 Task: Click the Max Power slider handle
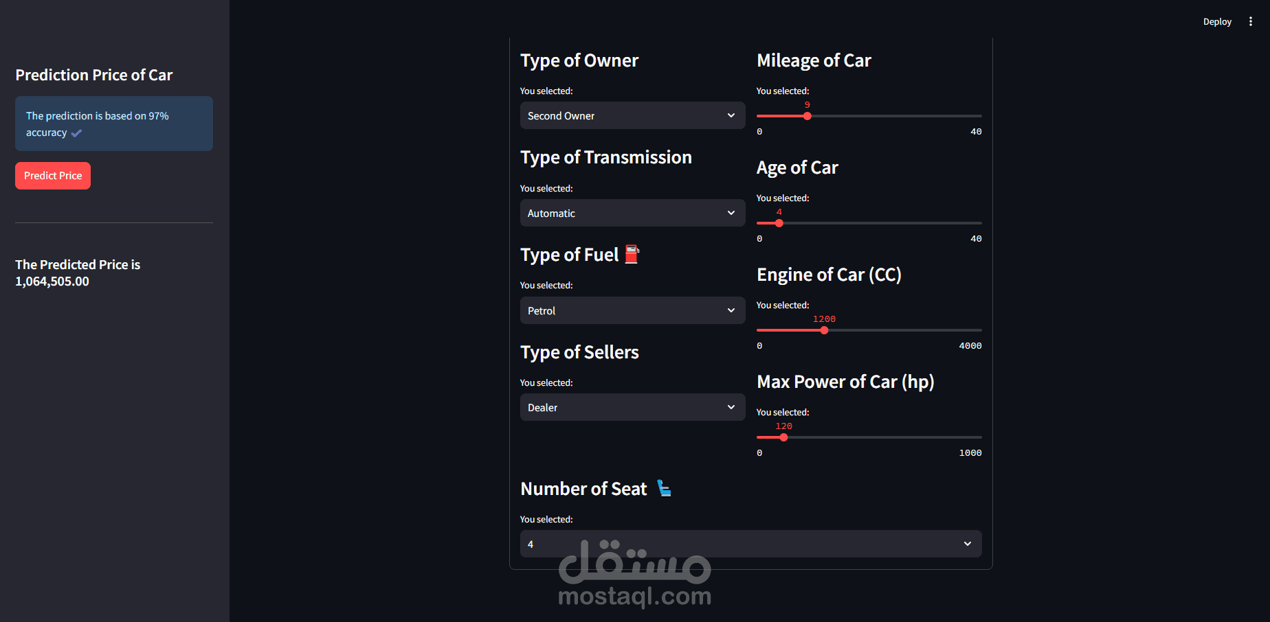[x=783, y=437]
